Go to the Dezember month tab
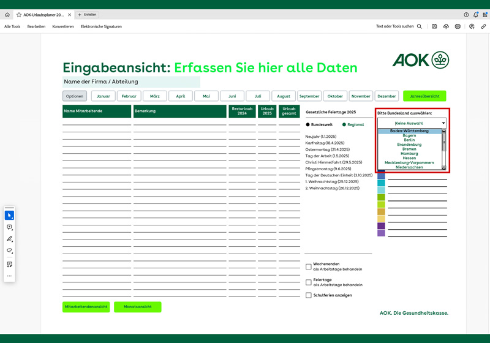490x343 pixels. (x=386, y=96)
